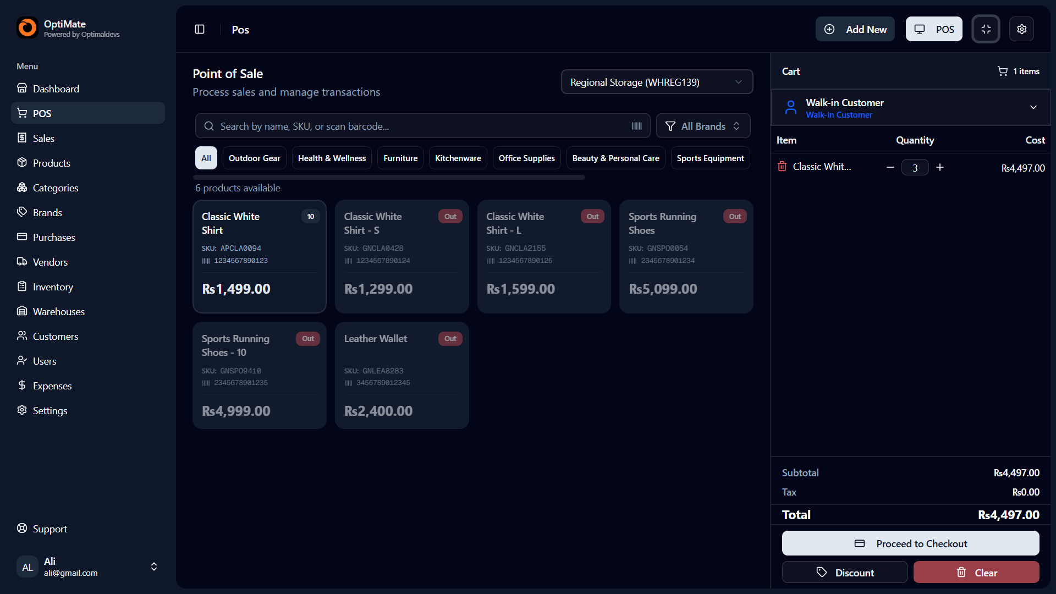Viewport: 1056px width, 594px height.
Task: Click the product search input field
Action: click(x=418, y=126)
